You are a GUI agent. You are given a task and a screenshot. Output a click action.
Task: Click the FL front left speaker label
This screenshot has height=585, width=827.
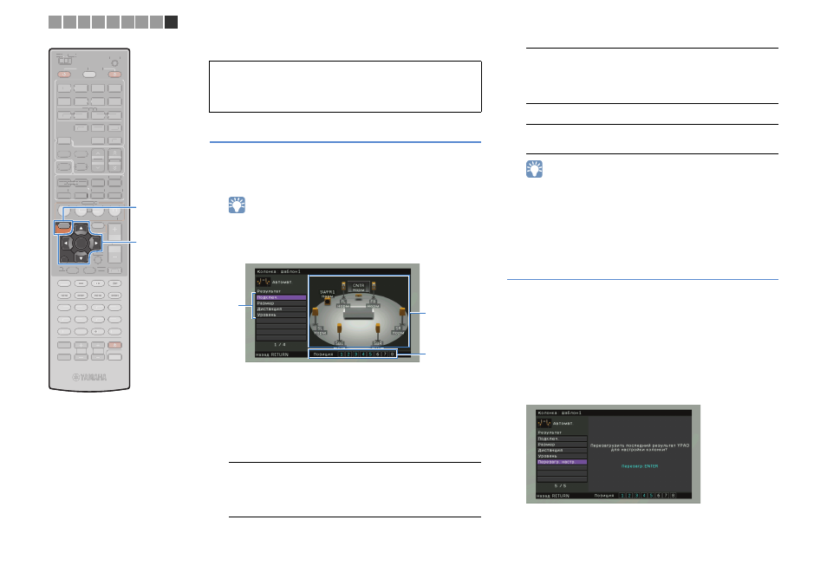pyautogui.click(x=342, y=304)
